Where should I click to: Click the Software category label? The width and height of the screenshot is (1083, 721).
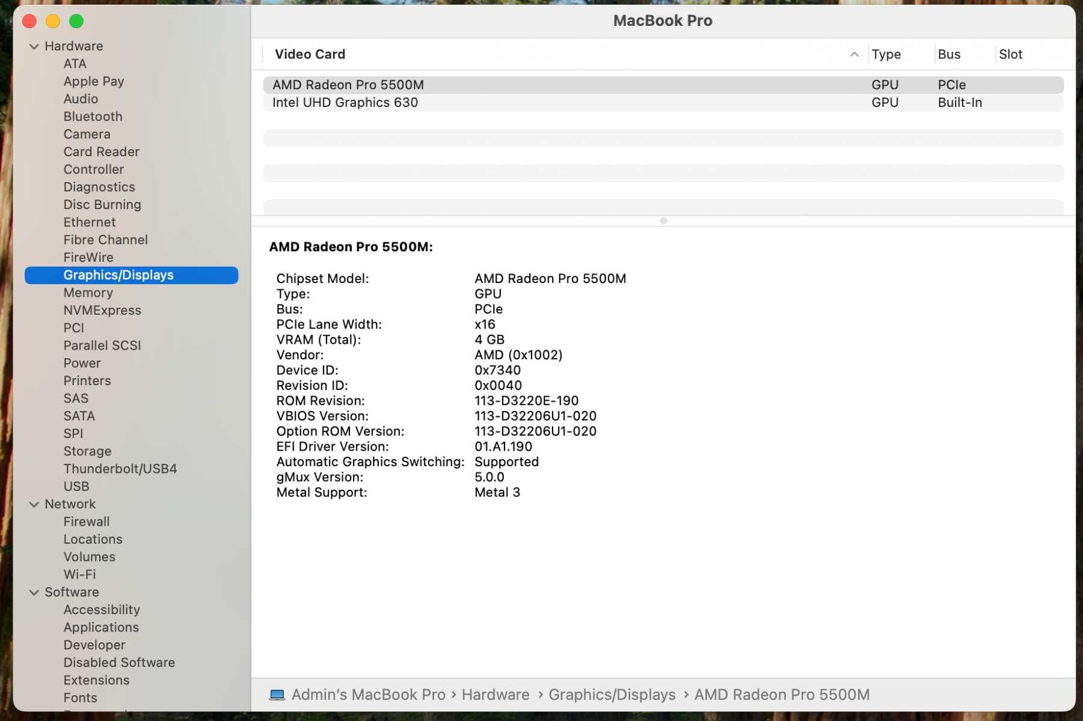click(72, 592)
